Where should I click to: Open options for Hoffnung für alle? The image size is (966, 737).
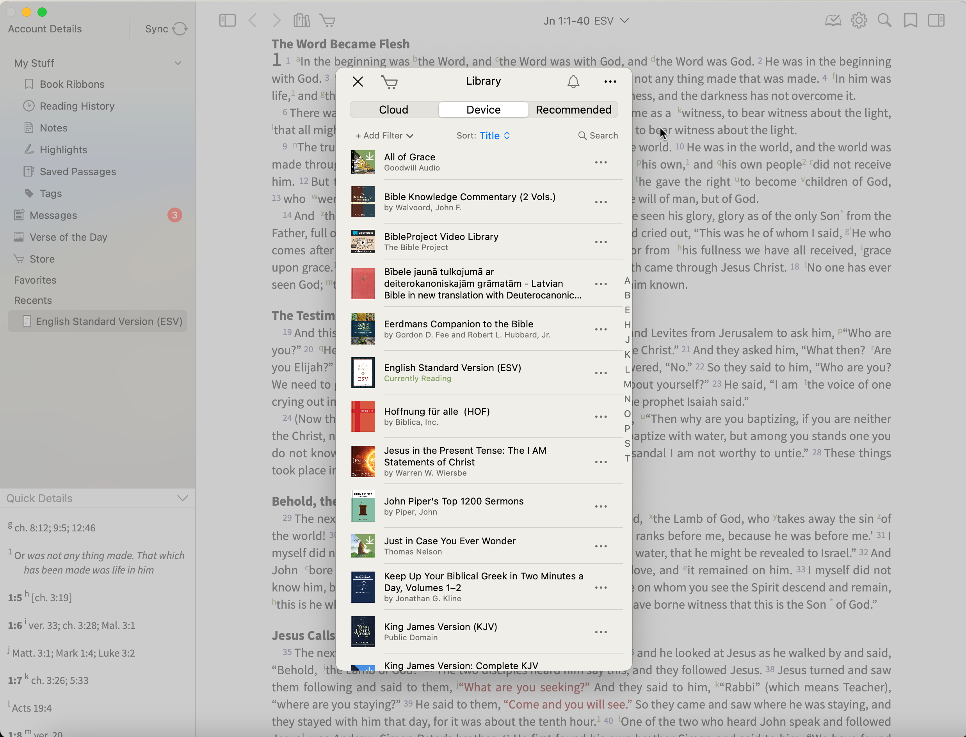coord(601,417)
